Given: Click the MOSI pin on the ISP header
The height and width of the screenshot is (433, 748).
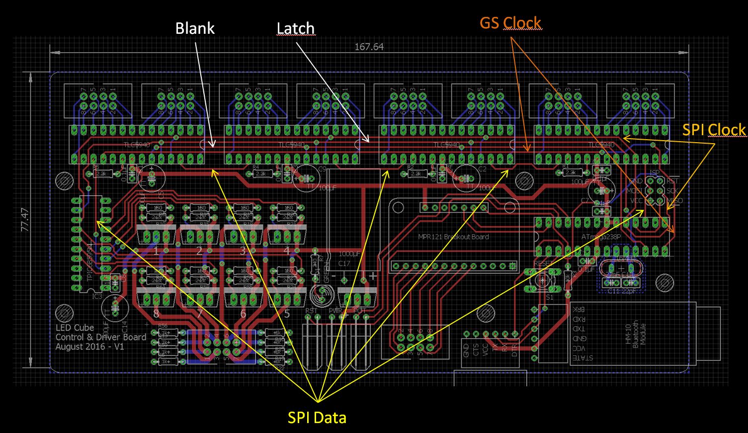Looking at the screenshot, I should tap(651, 190).
